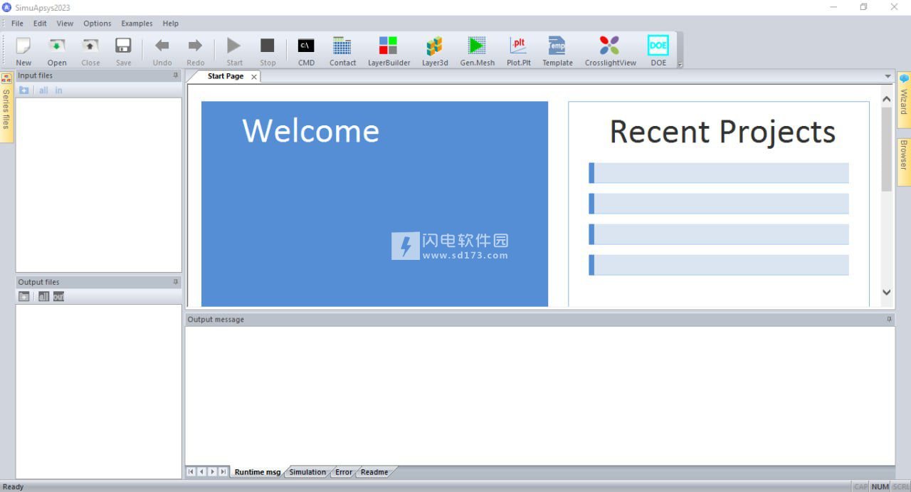Click the folder icon in Output files toolbar
Viewport: 911px width, 492px height.
click(x=24, y=296)
